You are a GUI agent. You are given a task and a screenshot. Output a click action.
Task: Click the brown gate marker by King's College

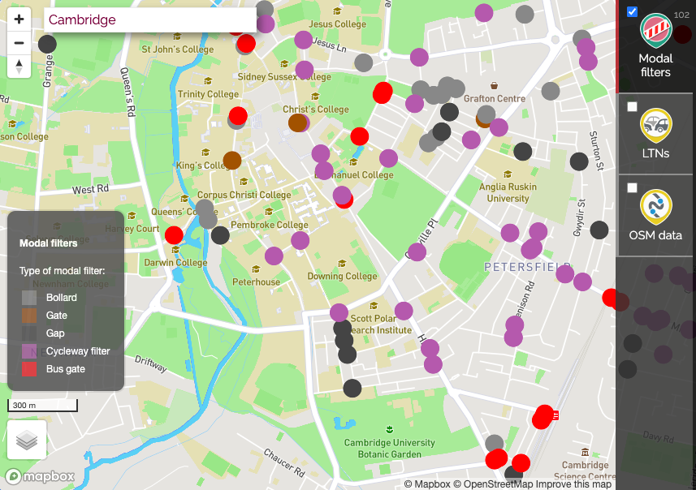tap(232, 160)
